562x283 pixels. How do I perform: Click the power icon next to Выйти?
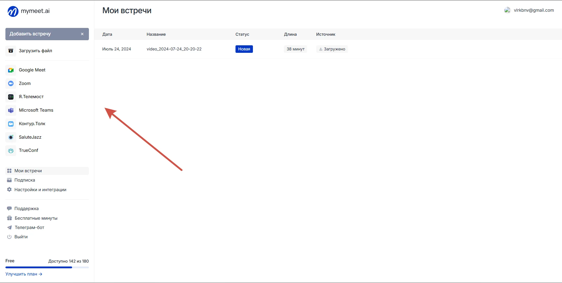9,237
